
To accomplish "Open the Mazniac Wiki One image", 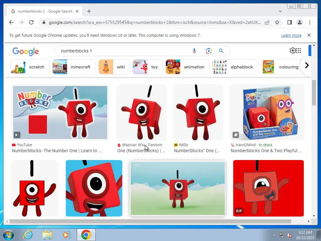I will 141,112.
